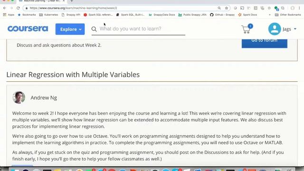Open the Spark SQL, Built-in bookmark
This screenshot has height=171, width=304.
[x=130, y=15]
